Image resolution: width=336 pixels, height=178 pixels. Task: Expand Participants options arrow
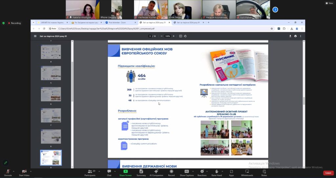pyautogui.click(x=99, y=171)
